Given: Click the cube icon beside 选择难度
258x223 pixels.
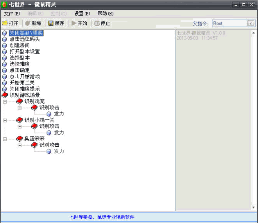Looking at the screenshot, I should (x=5, y=64).
